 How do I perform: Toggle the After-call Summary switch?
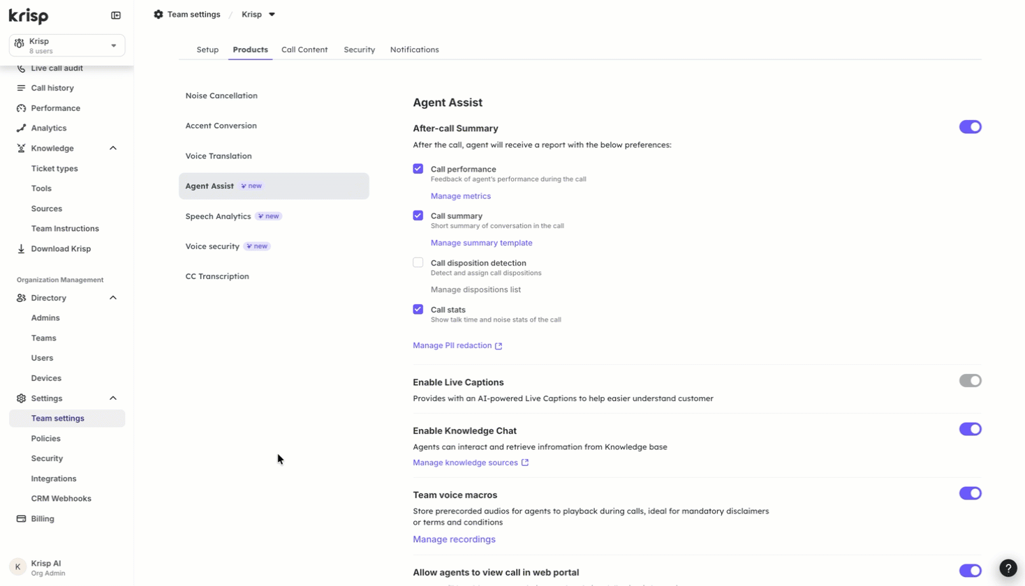[970, 127]
